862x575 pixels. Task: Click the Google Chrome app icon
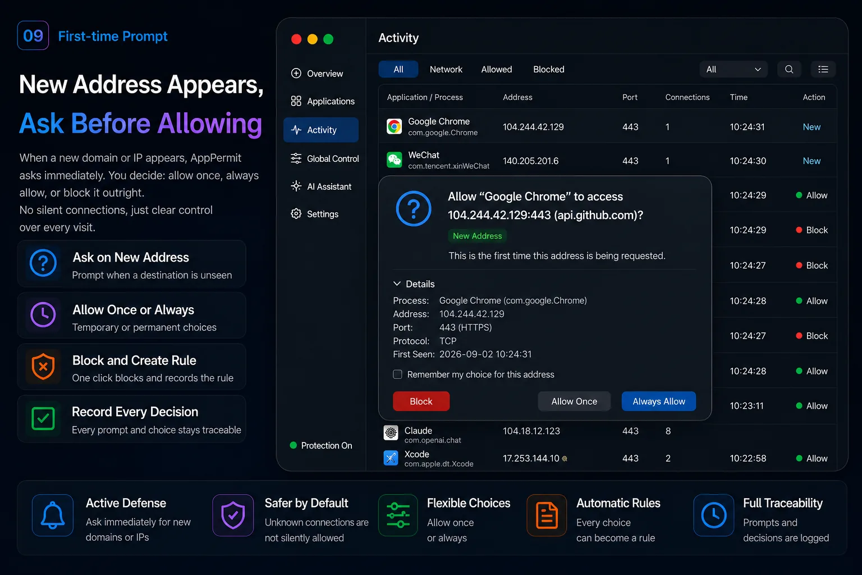[395, 126]
